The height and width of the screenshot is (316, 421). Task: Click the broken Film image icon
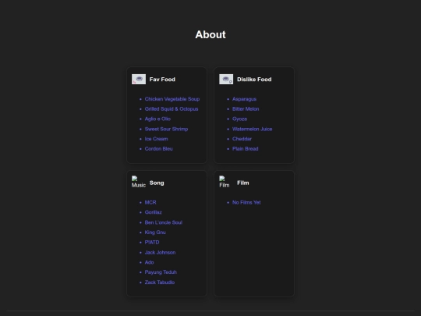click(x=225, y=182)
